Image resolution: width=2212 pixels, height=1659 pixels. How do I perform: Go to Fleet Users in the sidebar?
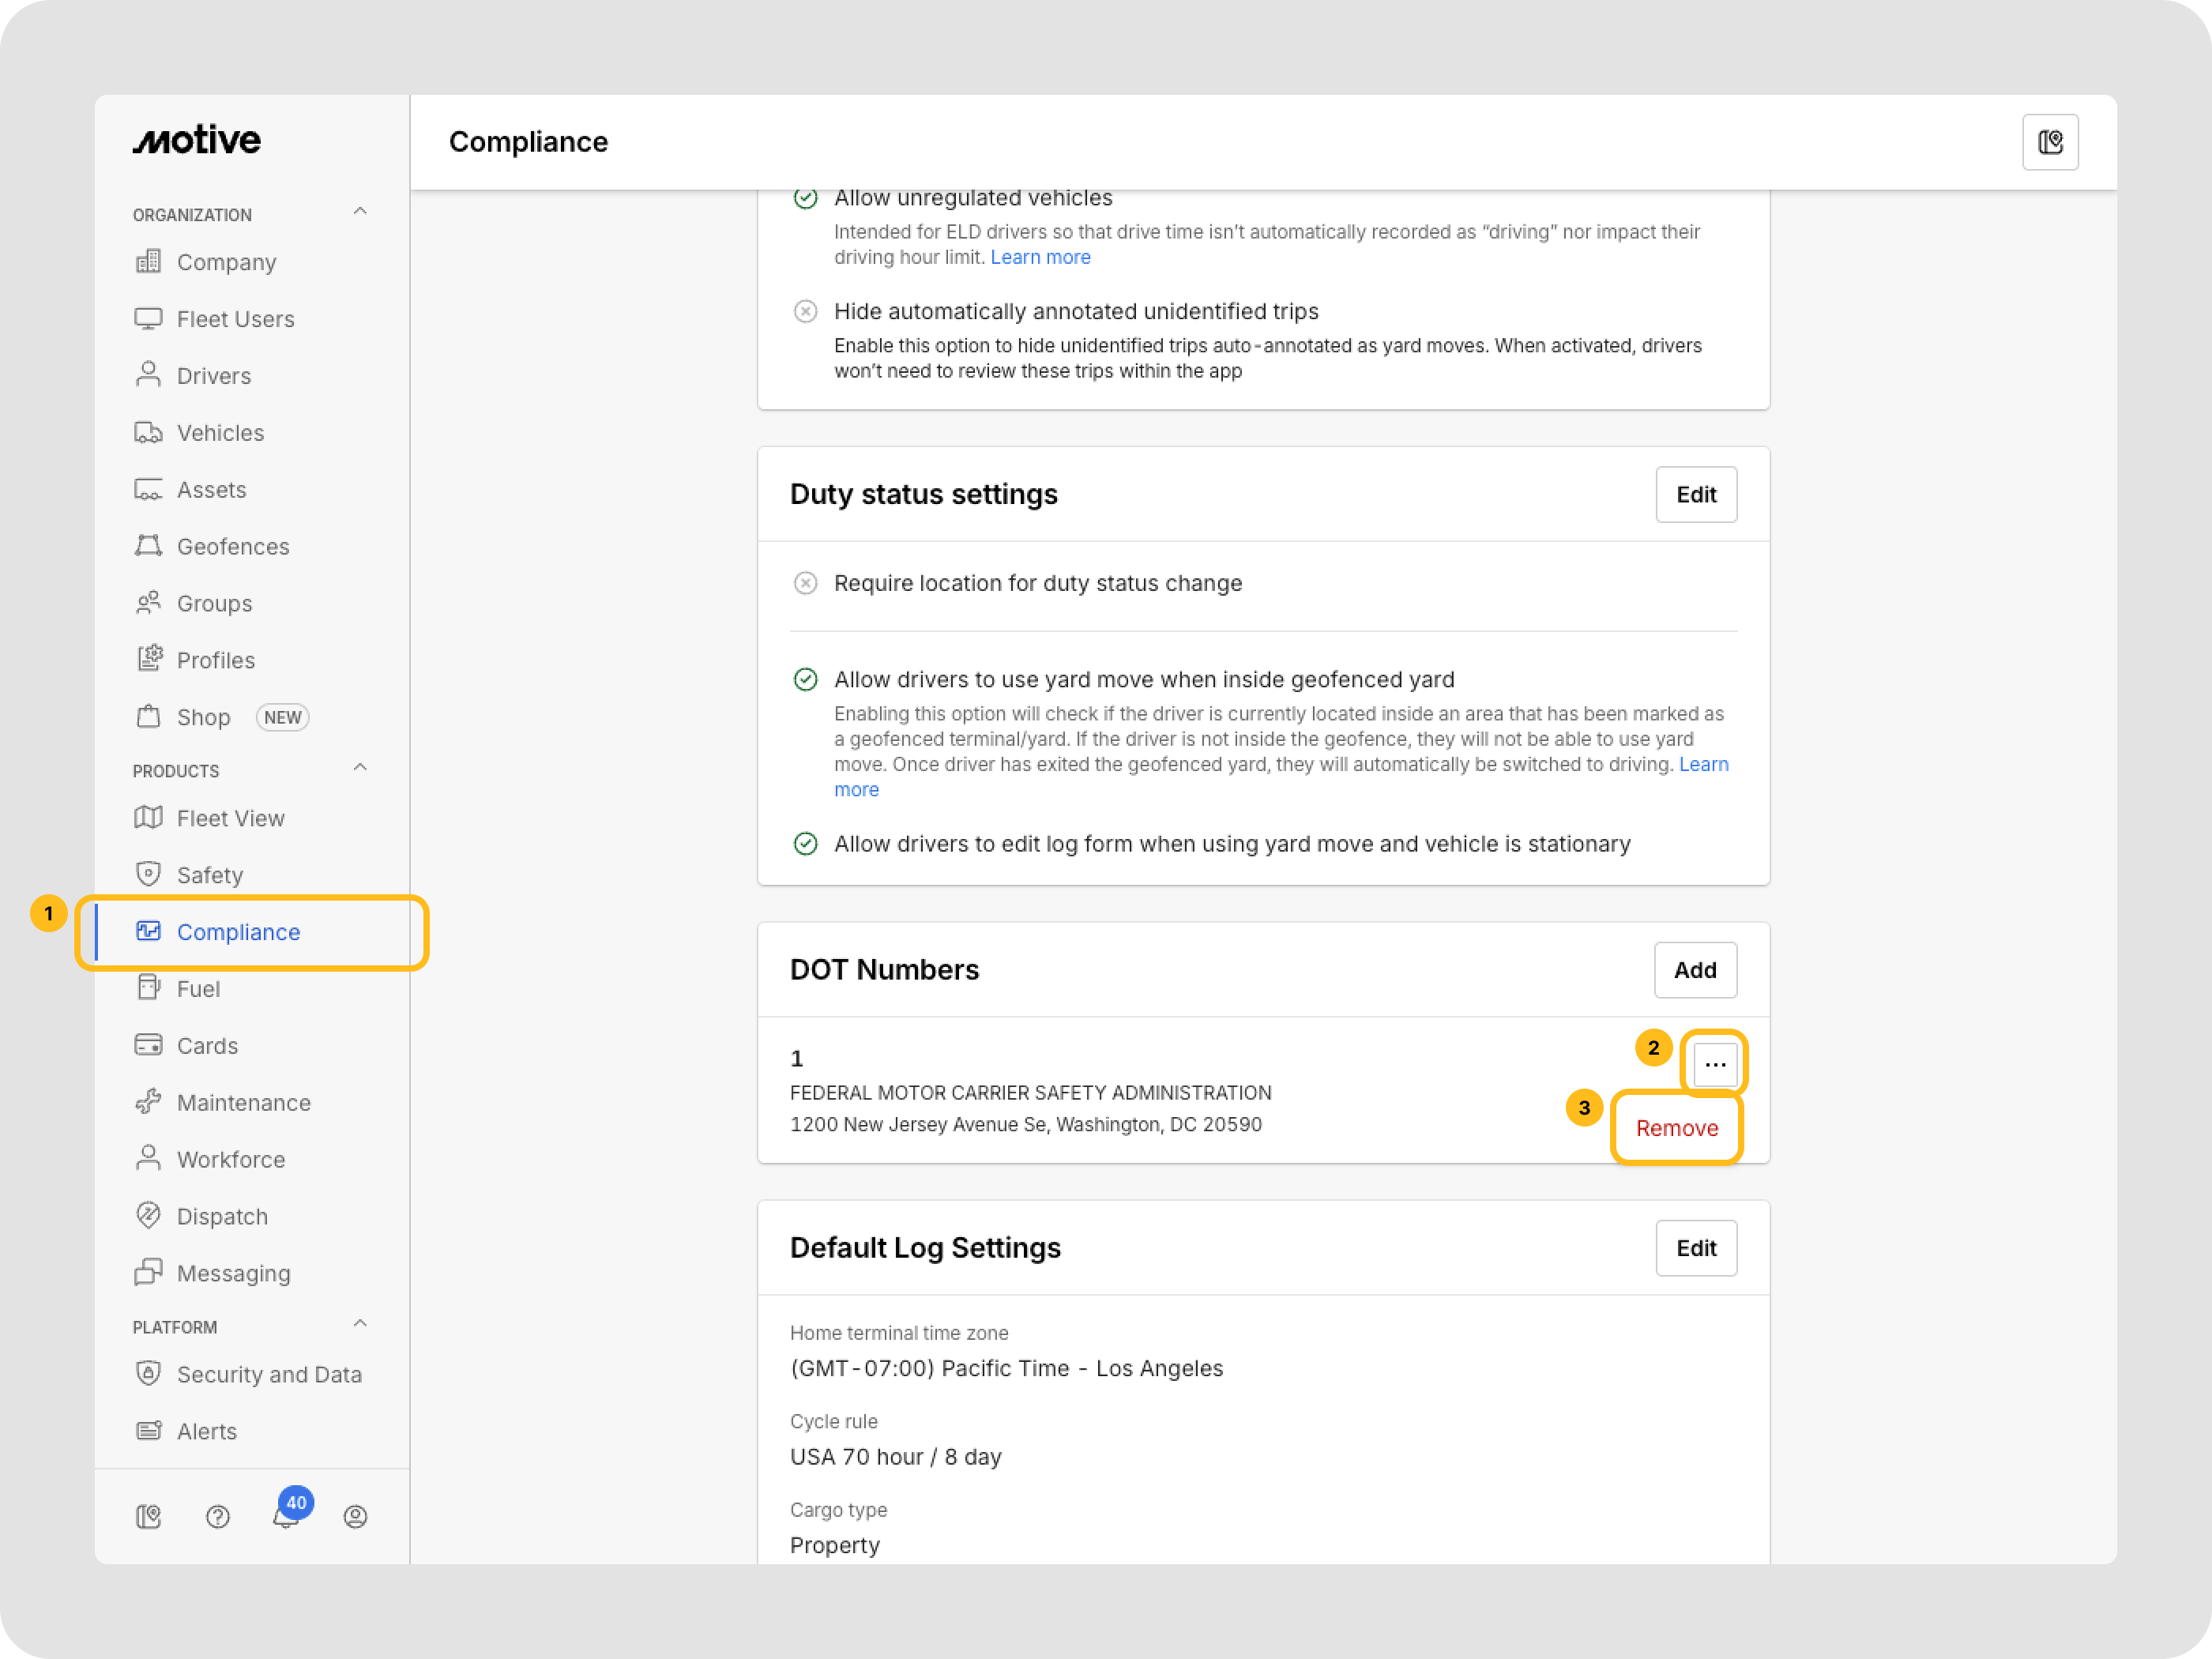coord(235,319)
